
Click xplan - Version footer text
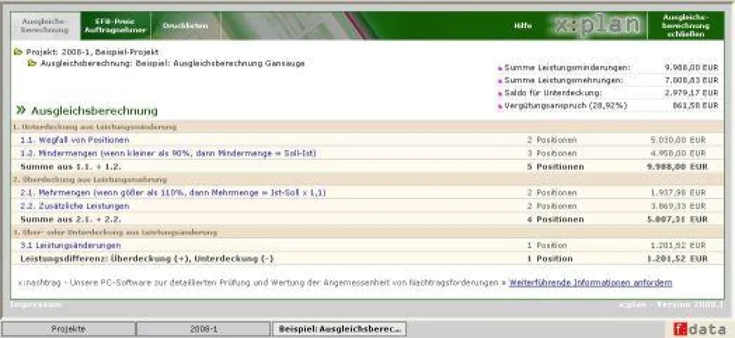pyautogui.click(x=672, y=304)
